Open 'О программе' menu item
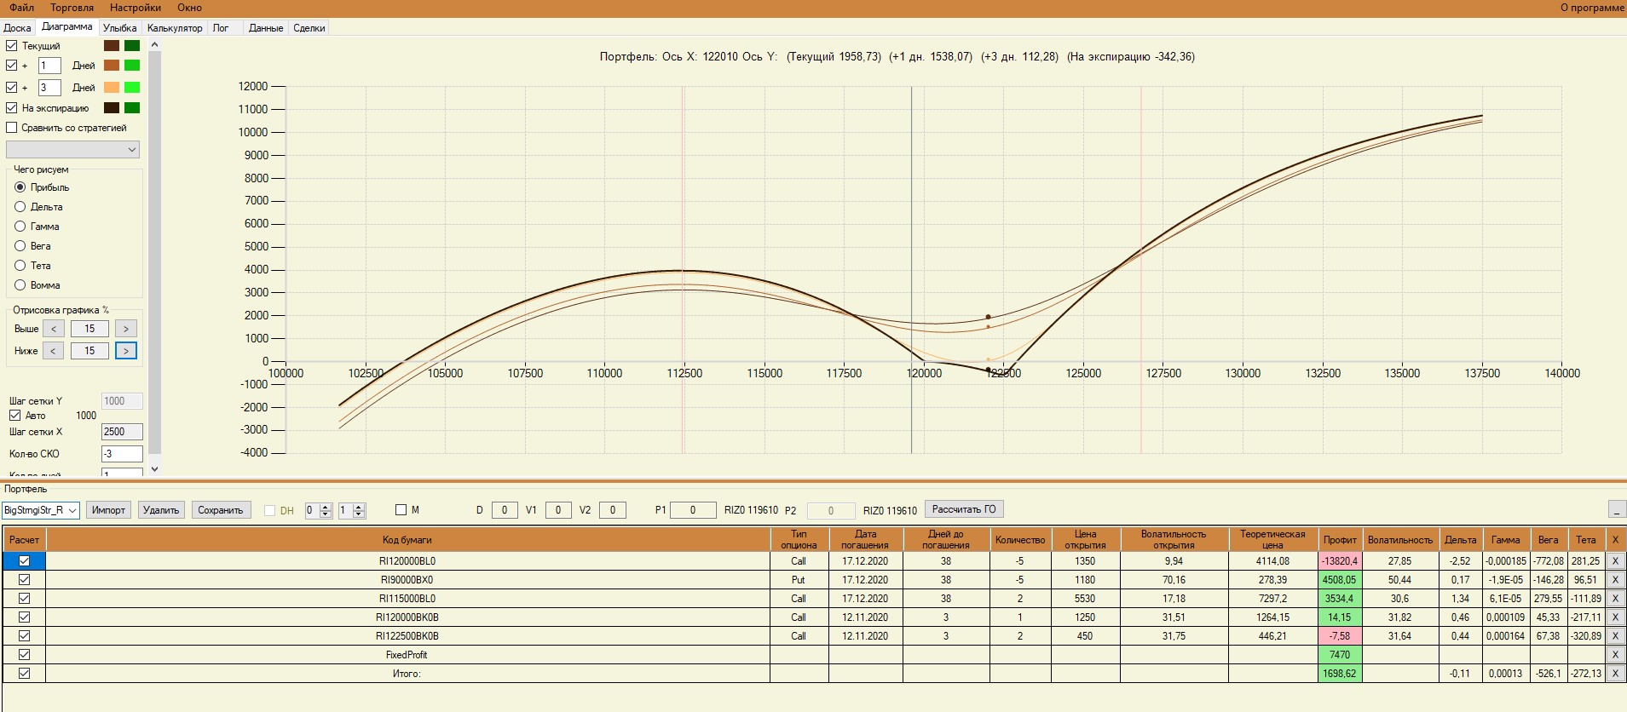1627x712 pixels. [1592, 8]
